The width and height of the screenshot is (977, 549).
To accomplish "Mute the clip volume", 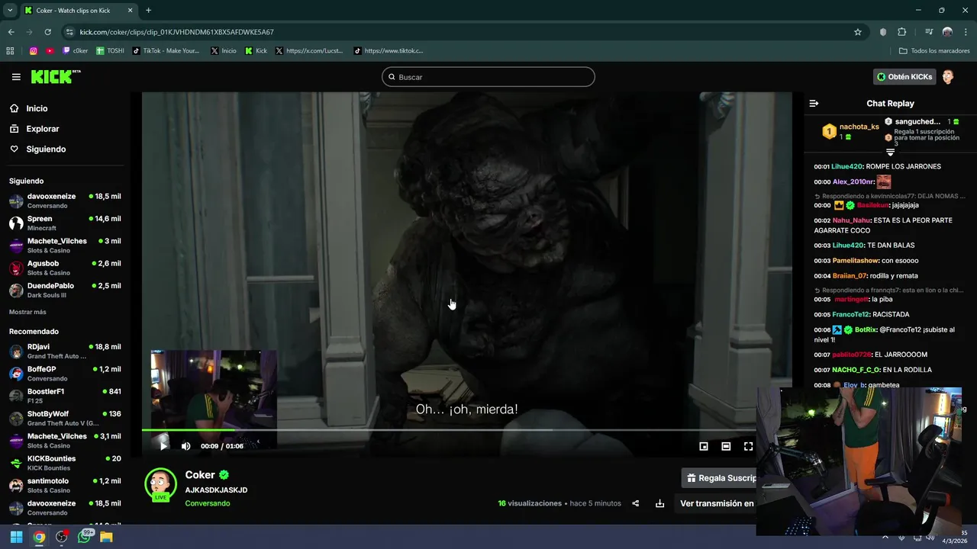I will click(x=185, y=446).
